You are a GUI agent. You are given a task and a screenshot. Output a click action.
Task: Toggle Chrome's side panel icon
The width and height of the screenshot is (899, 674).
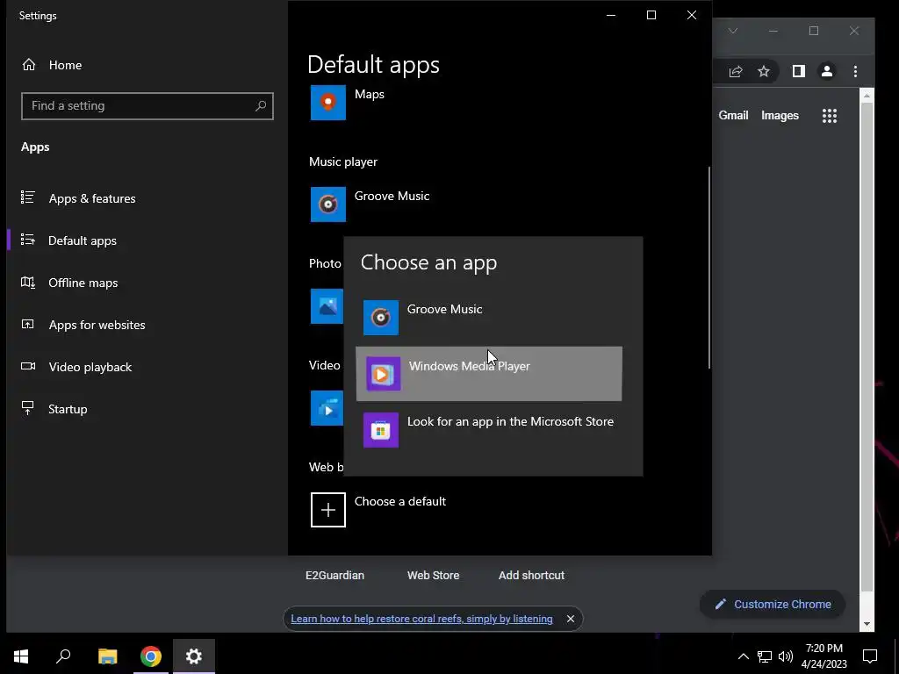(x=799, y=72)
